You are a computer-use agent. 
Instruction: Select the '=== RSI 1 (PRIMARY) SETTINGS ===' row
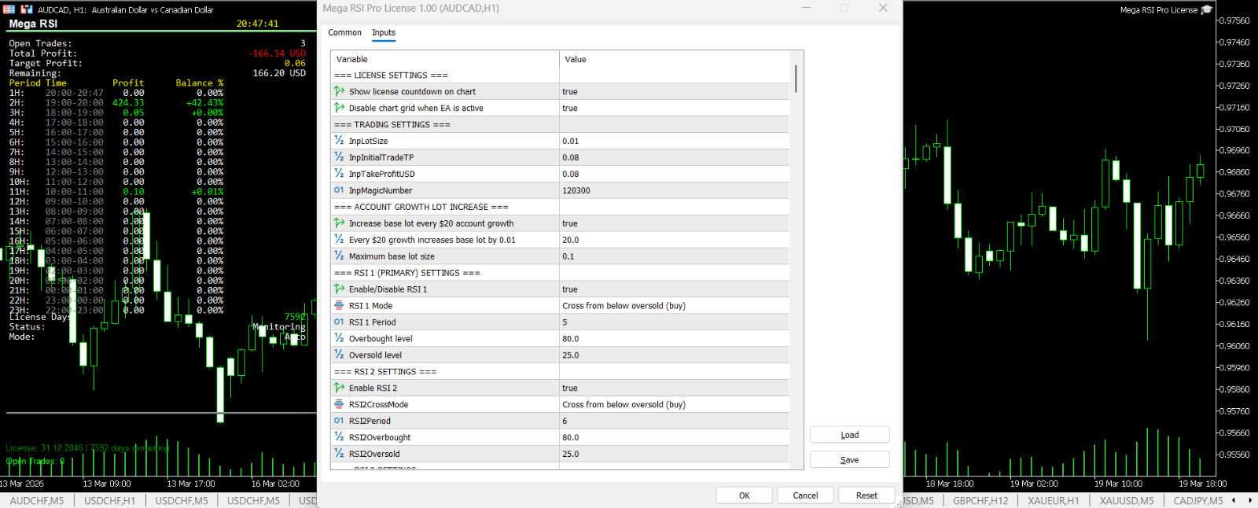click(x=560, y=273)
